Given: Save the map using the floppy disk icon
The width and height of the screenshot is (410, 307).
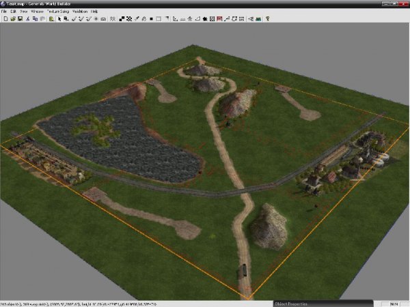Looking at the screenshot, I should click(x=20, y=18).
